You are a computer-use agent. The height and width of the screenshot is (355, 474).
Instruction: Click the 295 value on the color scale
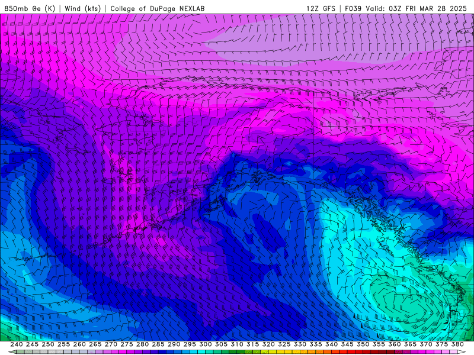190,344
